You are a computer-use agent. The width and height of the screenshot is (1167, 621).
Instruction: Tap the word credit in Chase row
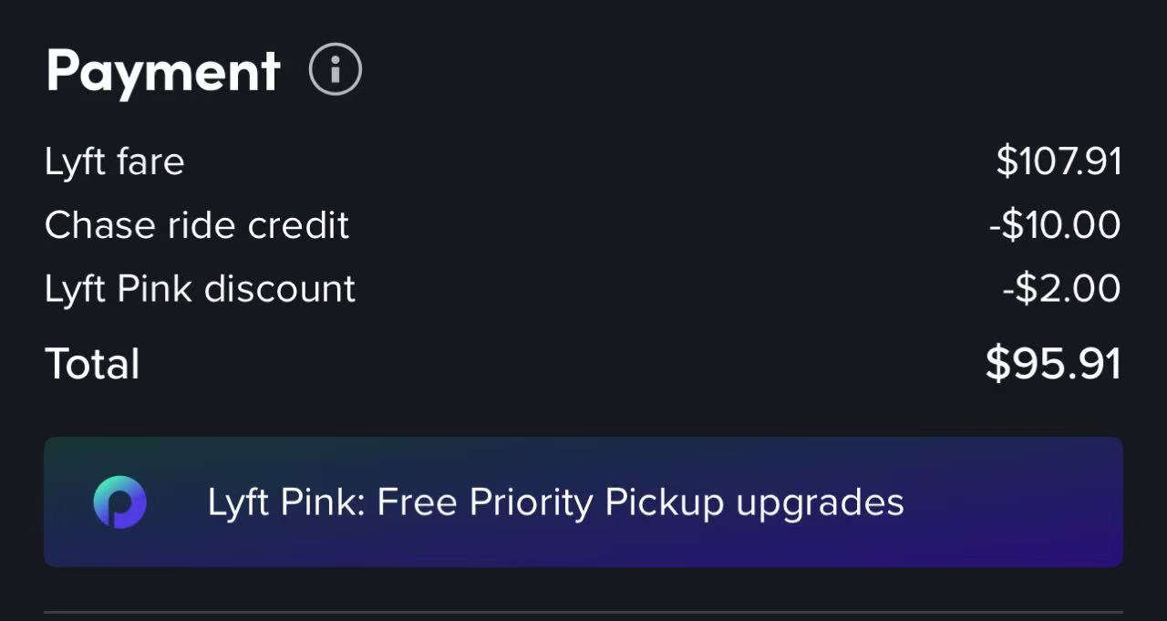click(298, 225)
